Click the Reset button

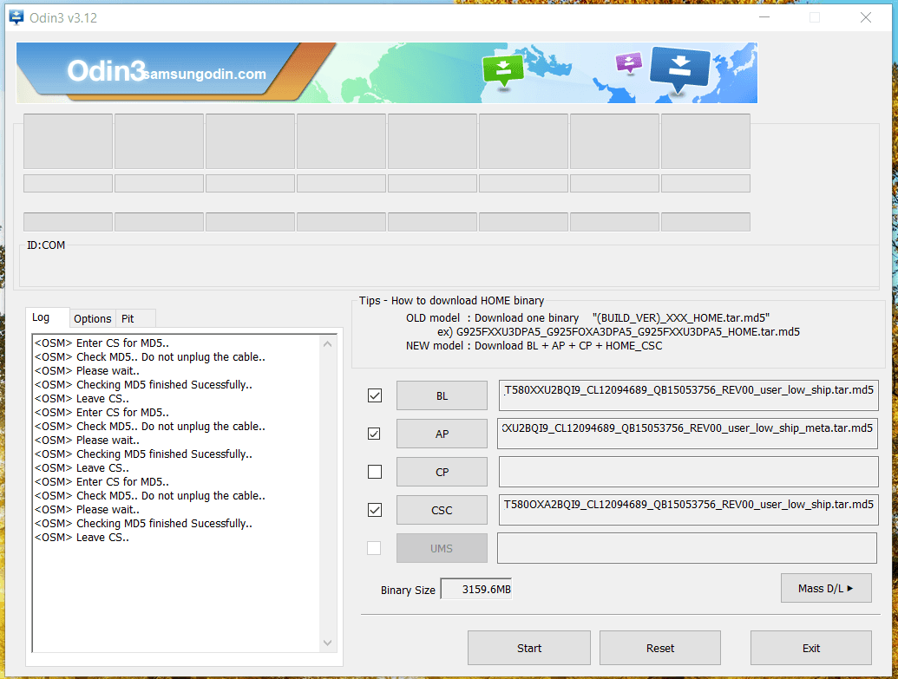(659, 648)
